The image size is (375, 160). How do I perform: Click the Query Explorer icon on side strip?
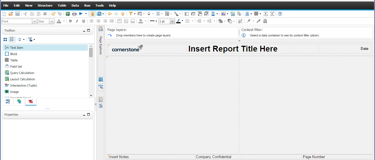101,80
